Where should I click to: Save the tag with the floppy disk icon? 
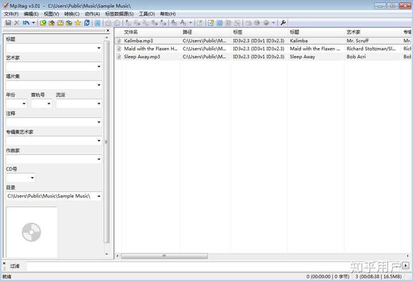pos(8,23)
